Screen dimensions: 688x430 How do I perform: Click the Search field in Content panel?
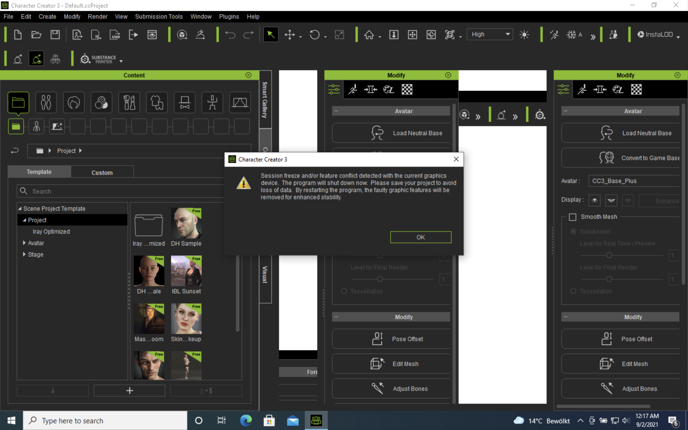click(x=121, y=191)
